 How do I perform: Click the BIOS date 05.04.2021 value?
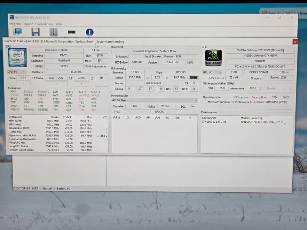137,62
